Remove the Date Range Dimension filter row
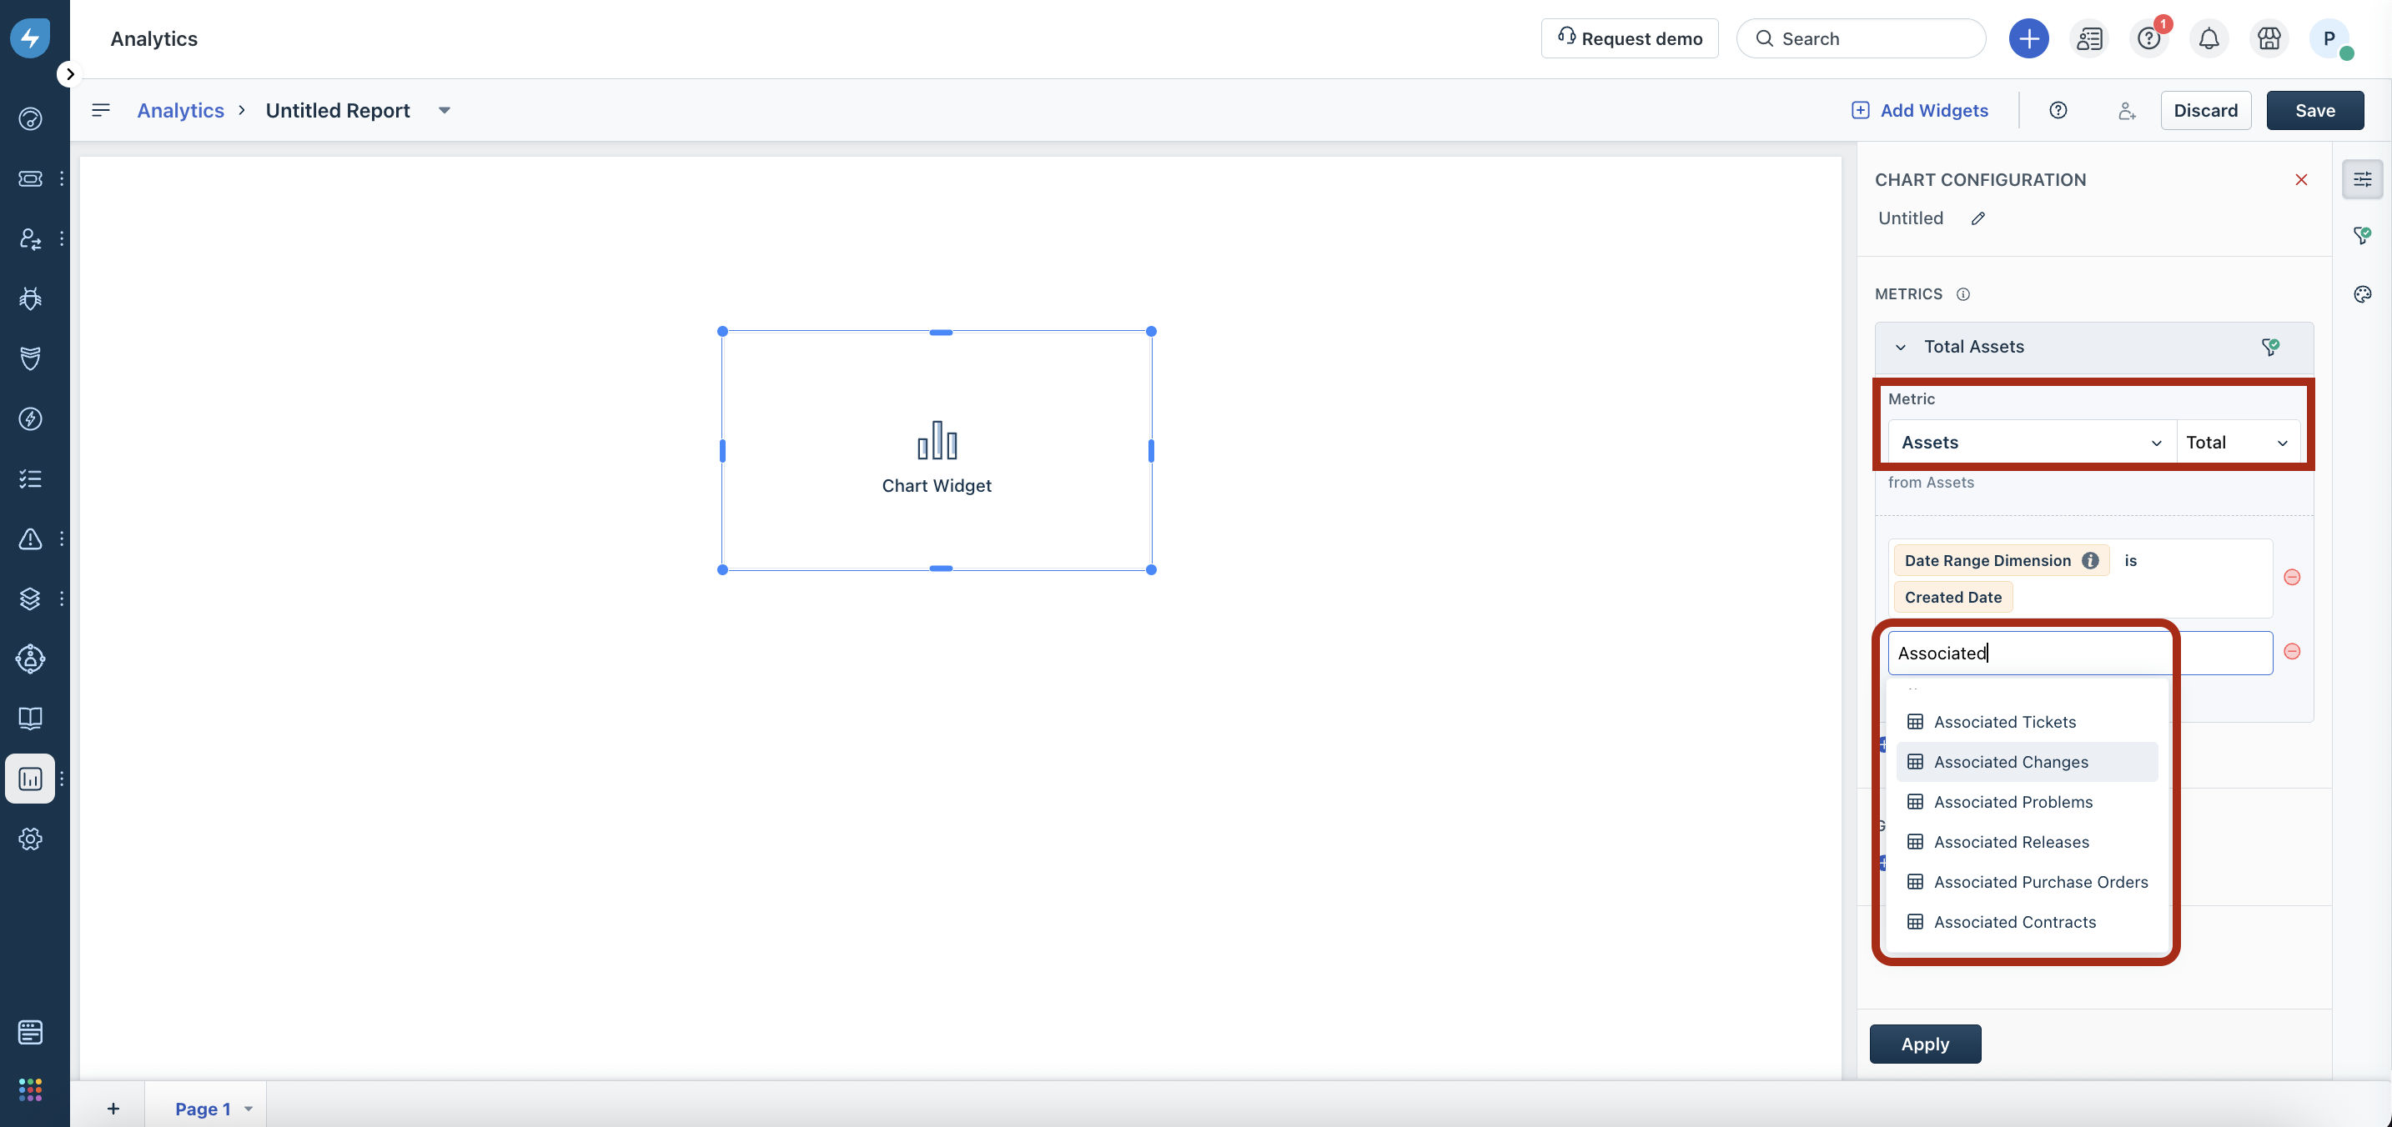This screenshot has height=1127, width=2392. pyautogui.click(x=2292, y=578)
